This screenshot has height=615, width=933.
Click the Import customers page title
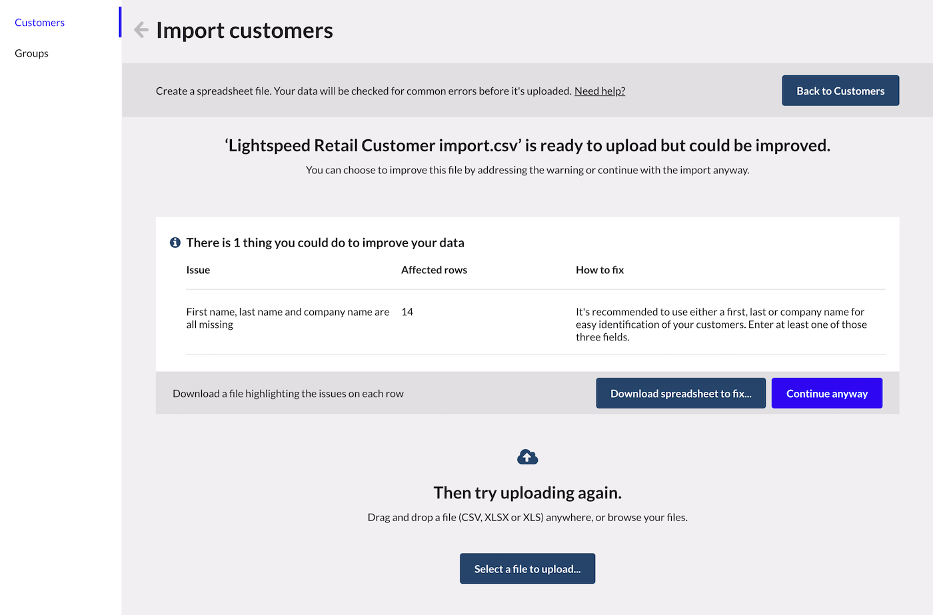tap(244, 31)
